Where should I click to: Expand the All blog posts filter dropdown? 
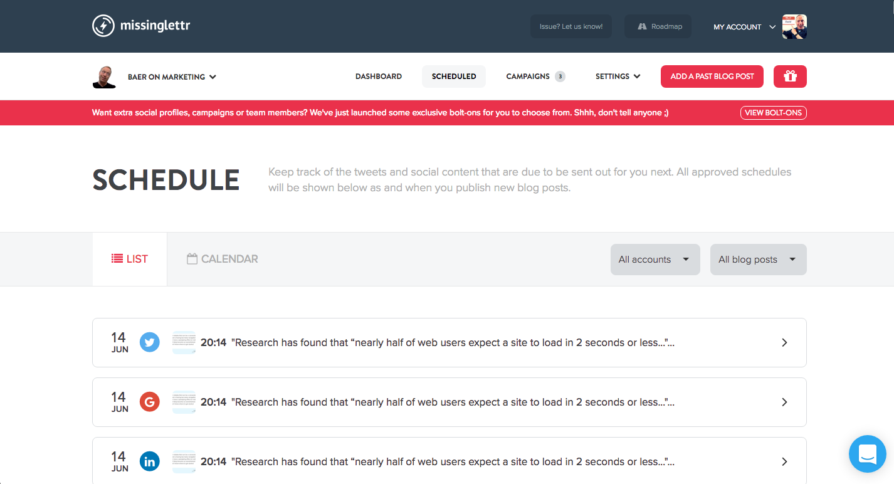click(x=757, y=260)
